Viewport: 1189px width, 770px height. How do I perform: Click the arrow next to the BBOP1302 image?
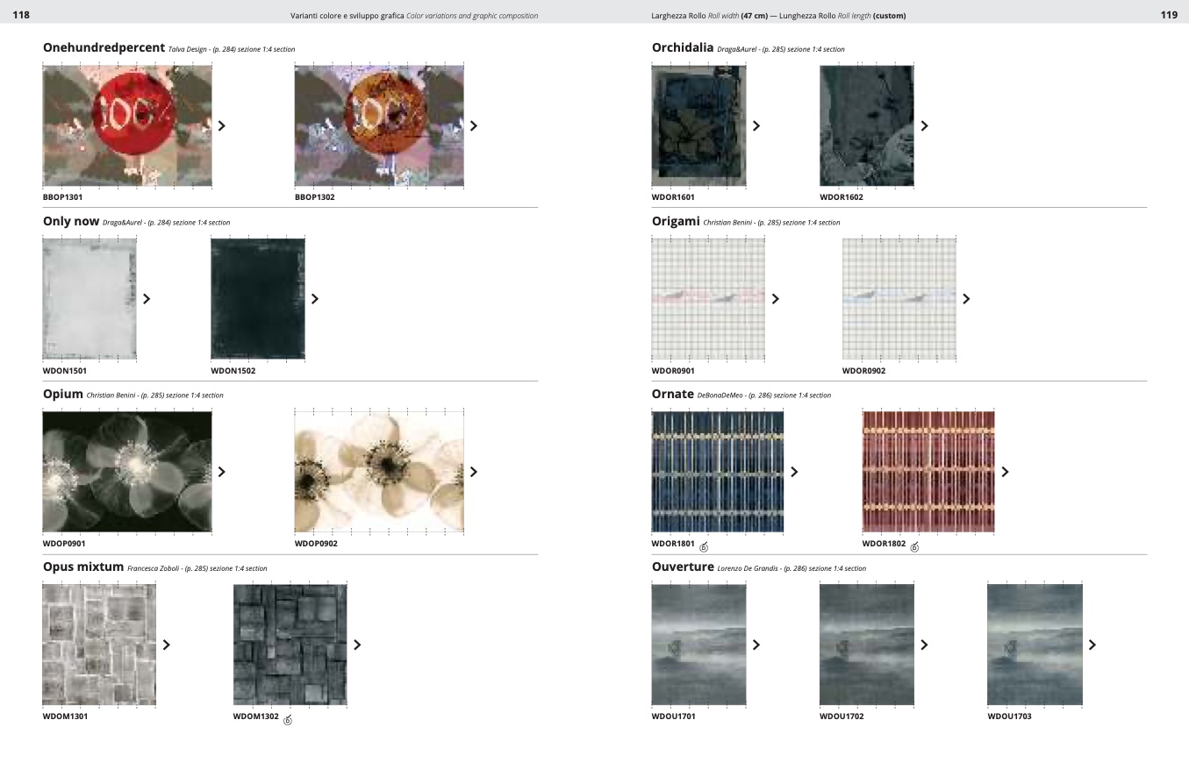(x=474, y=125)
